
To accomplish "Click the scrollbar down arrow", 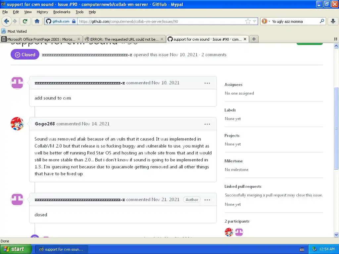I will pyautogui.click(x=336, y=234).
